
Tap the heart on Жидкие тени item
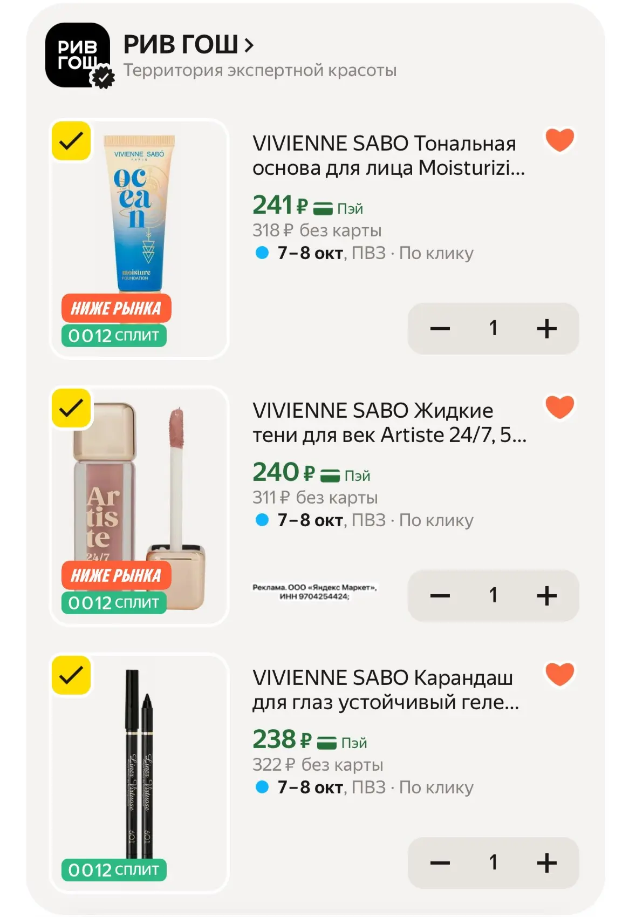pos(560,407)
